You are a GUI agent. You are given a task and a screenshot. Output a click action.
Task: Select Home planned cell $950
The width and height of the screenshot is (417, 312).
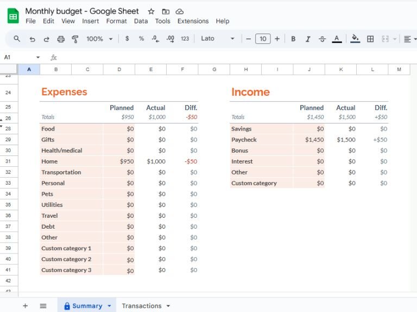(119, 161)
